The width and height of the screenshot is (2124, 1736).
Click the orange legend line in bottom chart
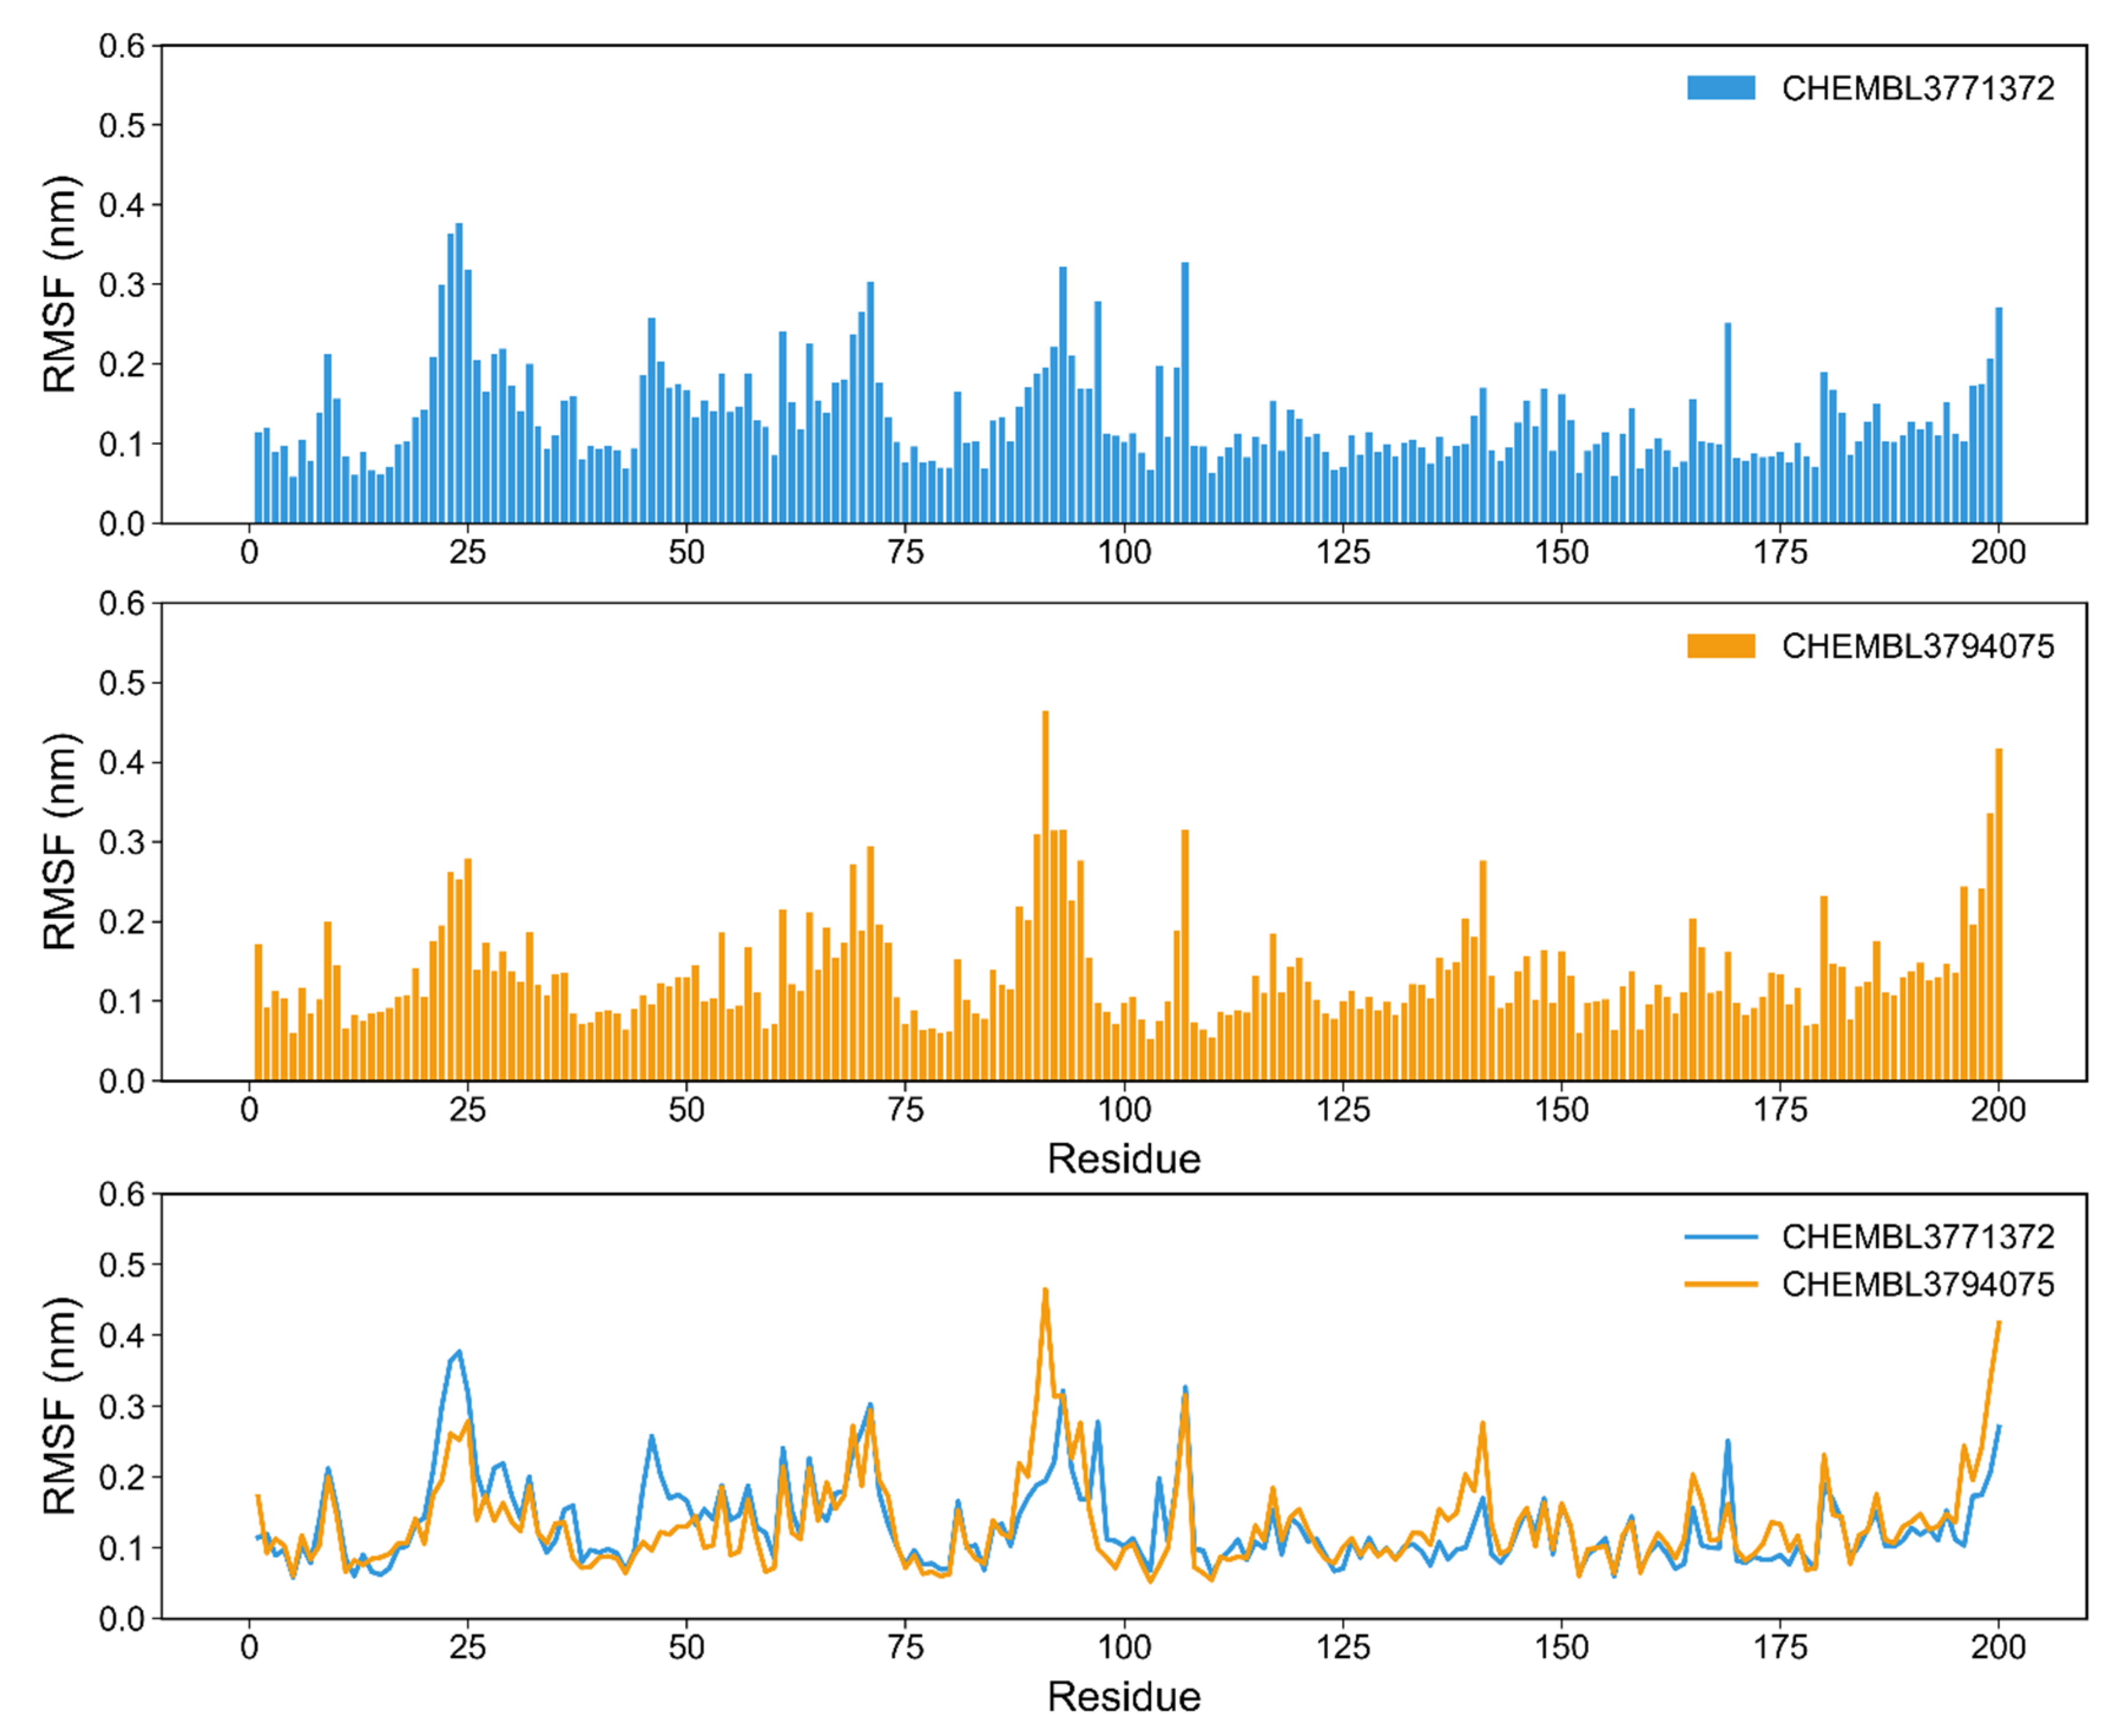click(x=1720, y=1284)
